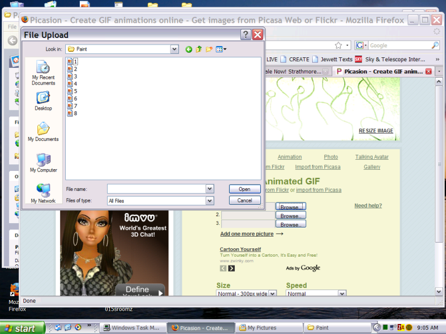The height and width of the screenshot is (334, 446).
Task: Select file named 1 in list
Action: coord(72,61)
